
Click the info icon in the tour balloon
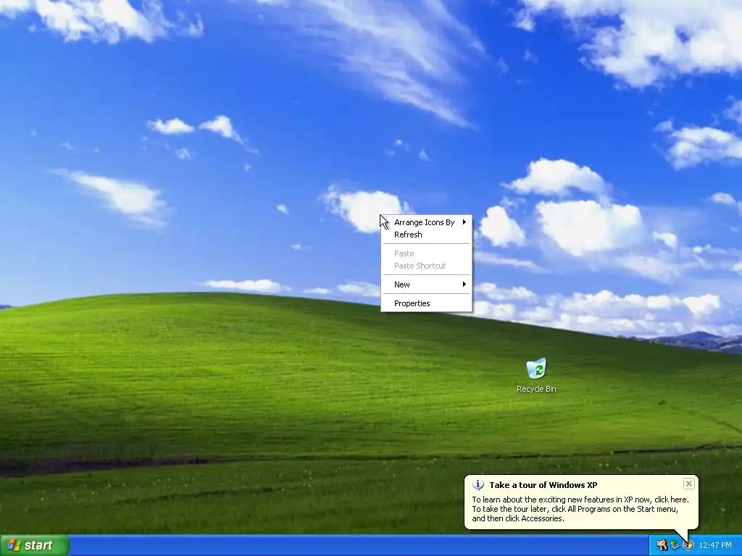point(478,484)
